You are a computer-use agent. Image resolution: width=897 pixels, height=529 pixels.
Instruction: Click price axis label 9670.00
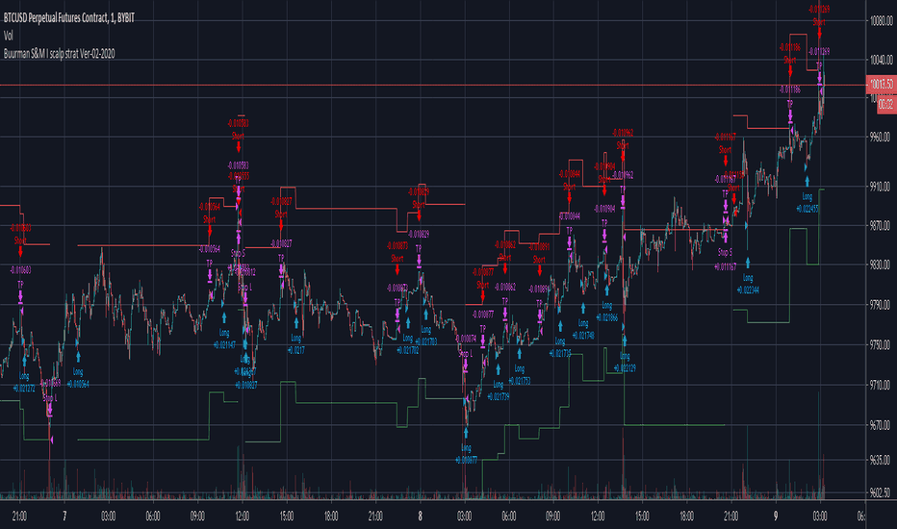click(881, 425)
